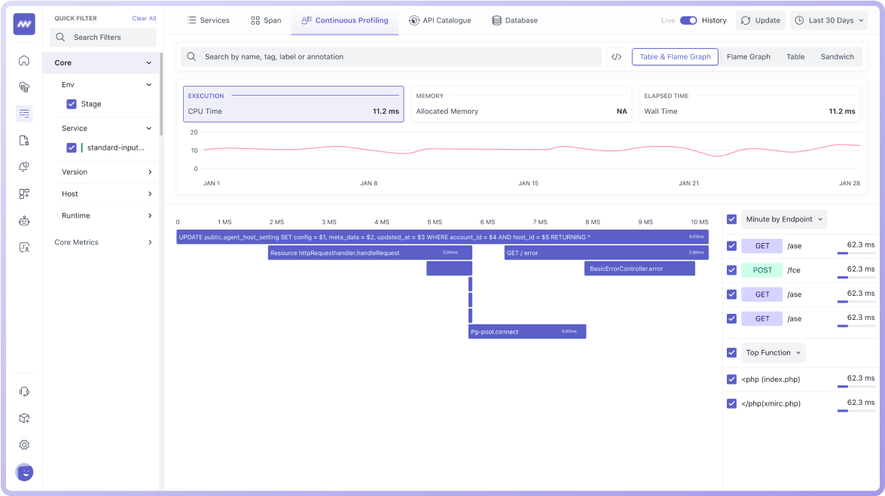The image size is (885, 496).
Task: Toggle the Top Function checkbox
Action: click(731, 353)
